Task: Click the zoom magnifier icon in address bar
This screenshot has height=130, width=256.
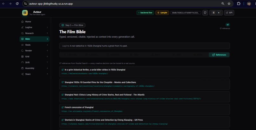Action: click(223, 3)
